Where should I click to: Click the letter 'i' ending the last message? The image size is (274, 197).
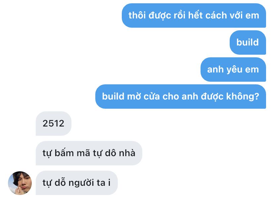(109, 183)
